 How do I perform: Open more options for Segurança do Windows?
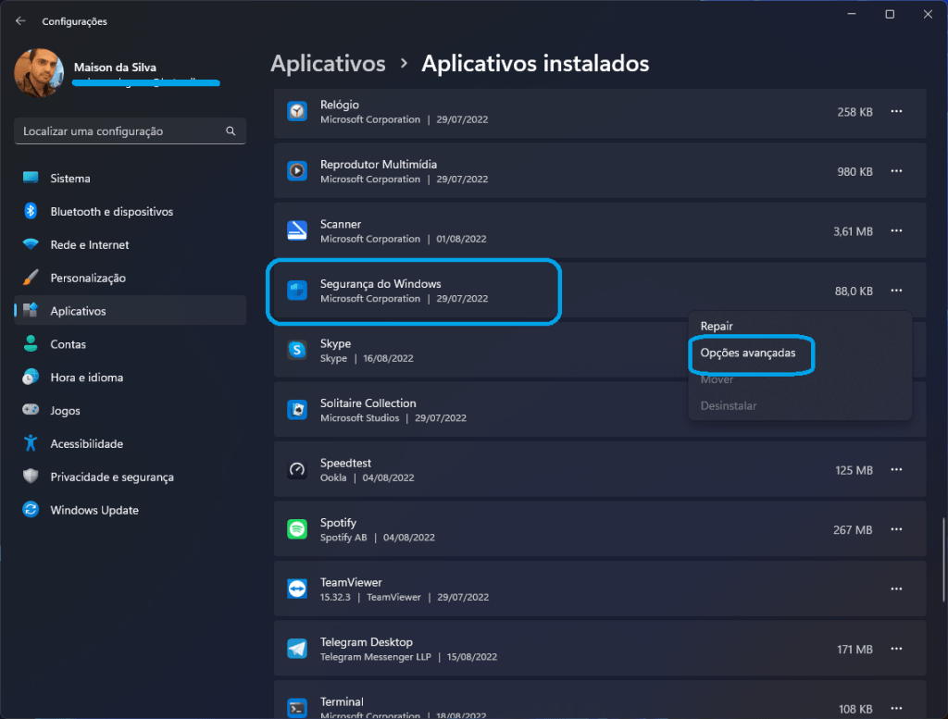point(896,291)
